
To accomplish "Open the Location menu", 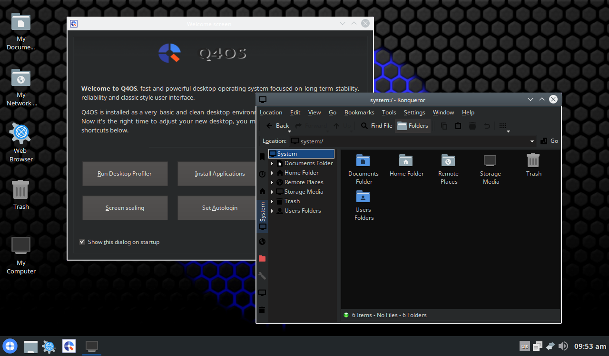I will pos(271,112).
